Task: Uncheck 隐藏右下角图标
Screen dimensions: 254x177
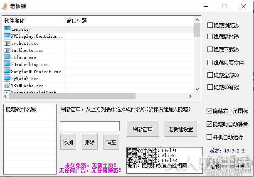Action: 209,111
